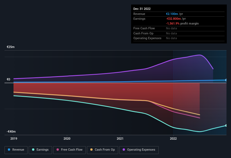This screenshot has height=158, width=231.
Task: Click the 2021 x-axis label
Action: pos(120,139)
